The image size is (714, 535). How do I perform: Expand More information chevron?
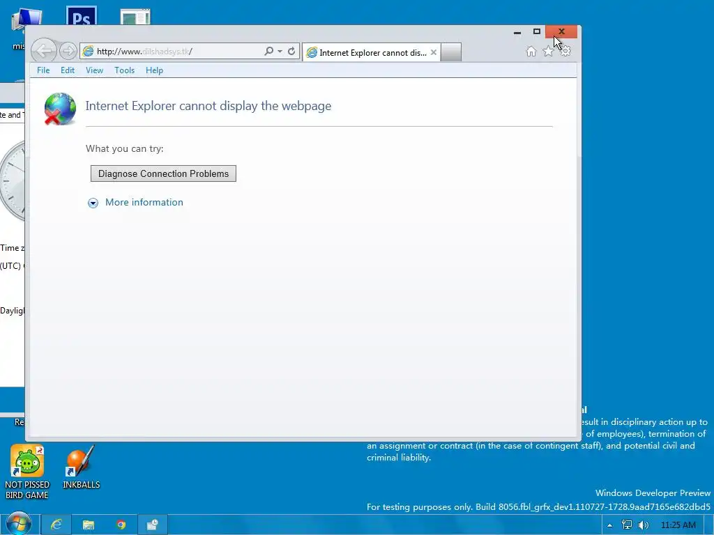point(93,203)
